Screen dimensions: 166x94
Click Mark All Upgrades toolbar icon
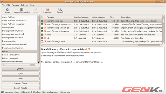click(x=22, y=9)
